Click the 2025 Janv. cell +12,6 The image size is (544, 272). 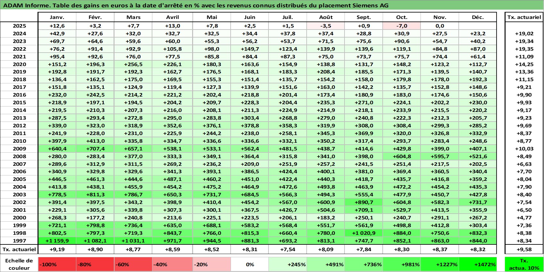tap(57, 26)
